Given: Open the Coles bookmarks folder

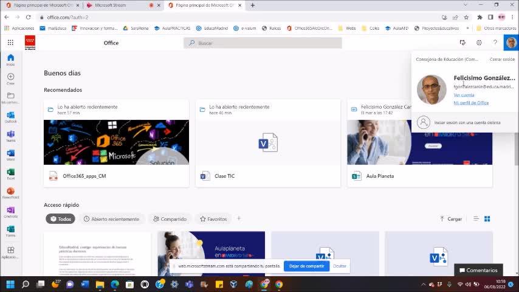Looking at the screenshot, I should click(x=370, y=28).
